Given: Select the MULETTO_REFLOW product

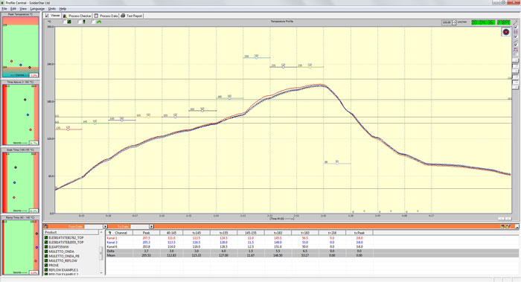Looking at the screenshot, I should 63,260.
